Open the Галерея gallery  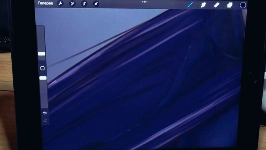tap(45, 3)
